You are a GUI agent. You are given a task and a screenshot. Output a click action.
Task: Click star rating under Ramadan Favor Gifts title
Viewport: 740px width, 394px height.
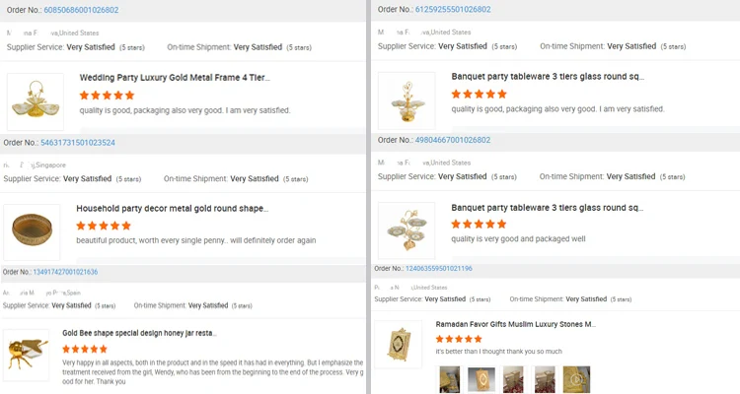(x=459, y=338)
